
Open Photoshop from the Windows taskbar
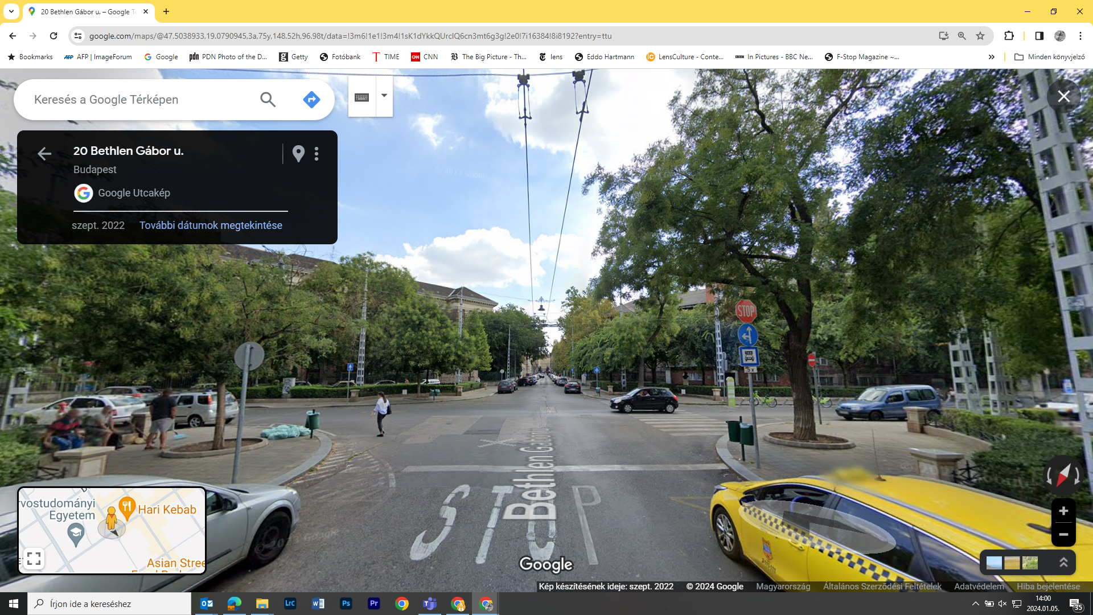[x=346, y=604]
